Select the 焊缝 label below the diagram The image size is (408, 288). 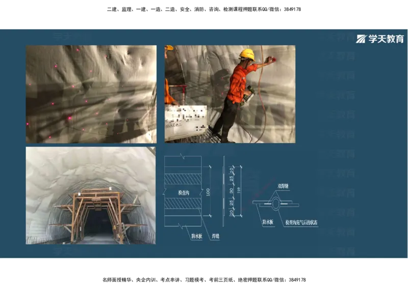216,237
